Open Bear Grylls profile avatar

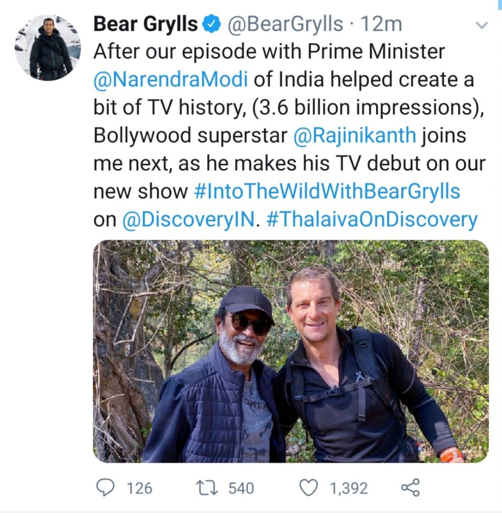click(48, 48)
